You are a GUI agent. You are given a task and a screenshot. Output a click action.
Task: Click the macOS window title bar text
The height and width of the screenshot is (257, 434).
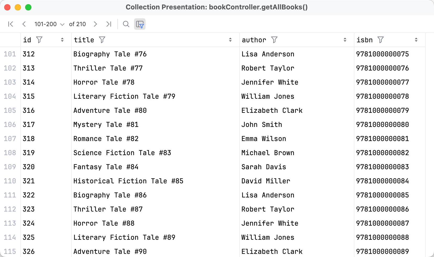coord(217,7)
